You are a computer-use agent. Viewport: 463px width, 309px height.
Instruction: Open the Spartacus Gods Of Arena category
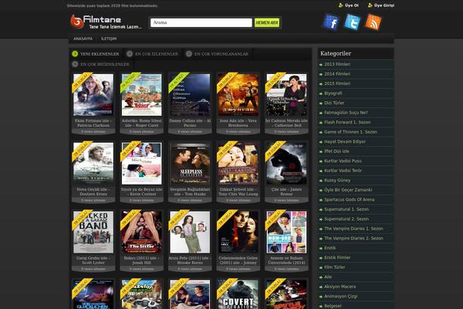coord(350,199)
